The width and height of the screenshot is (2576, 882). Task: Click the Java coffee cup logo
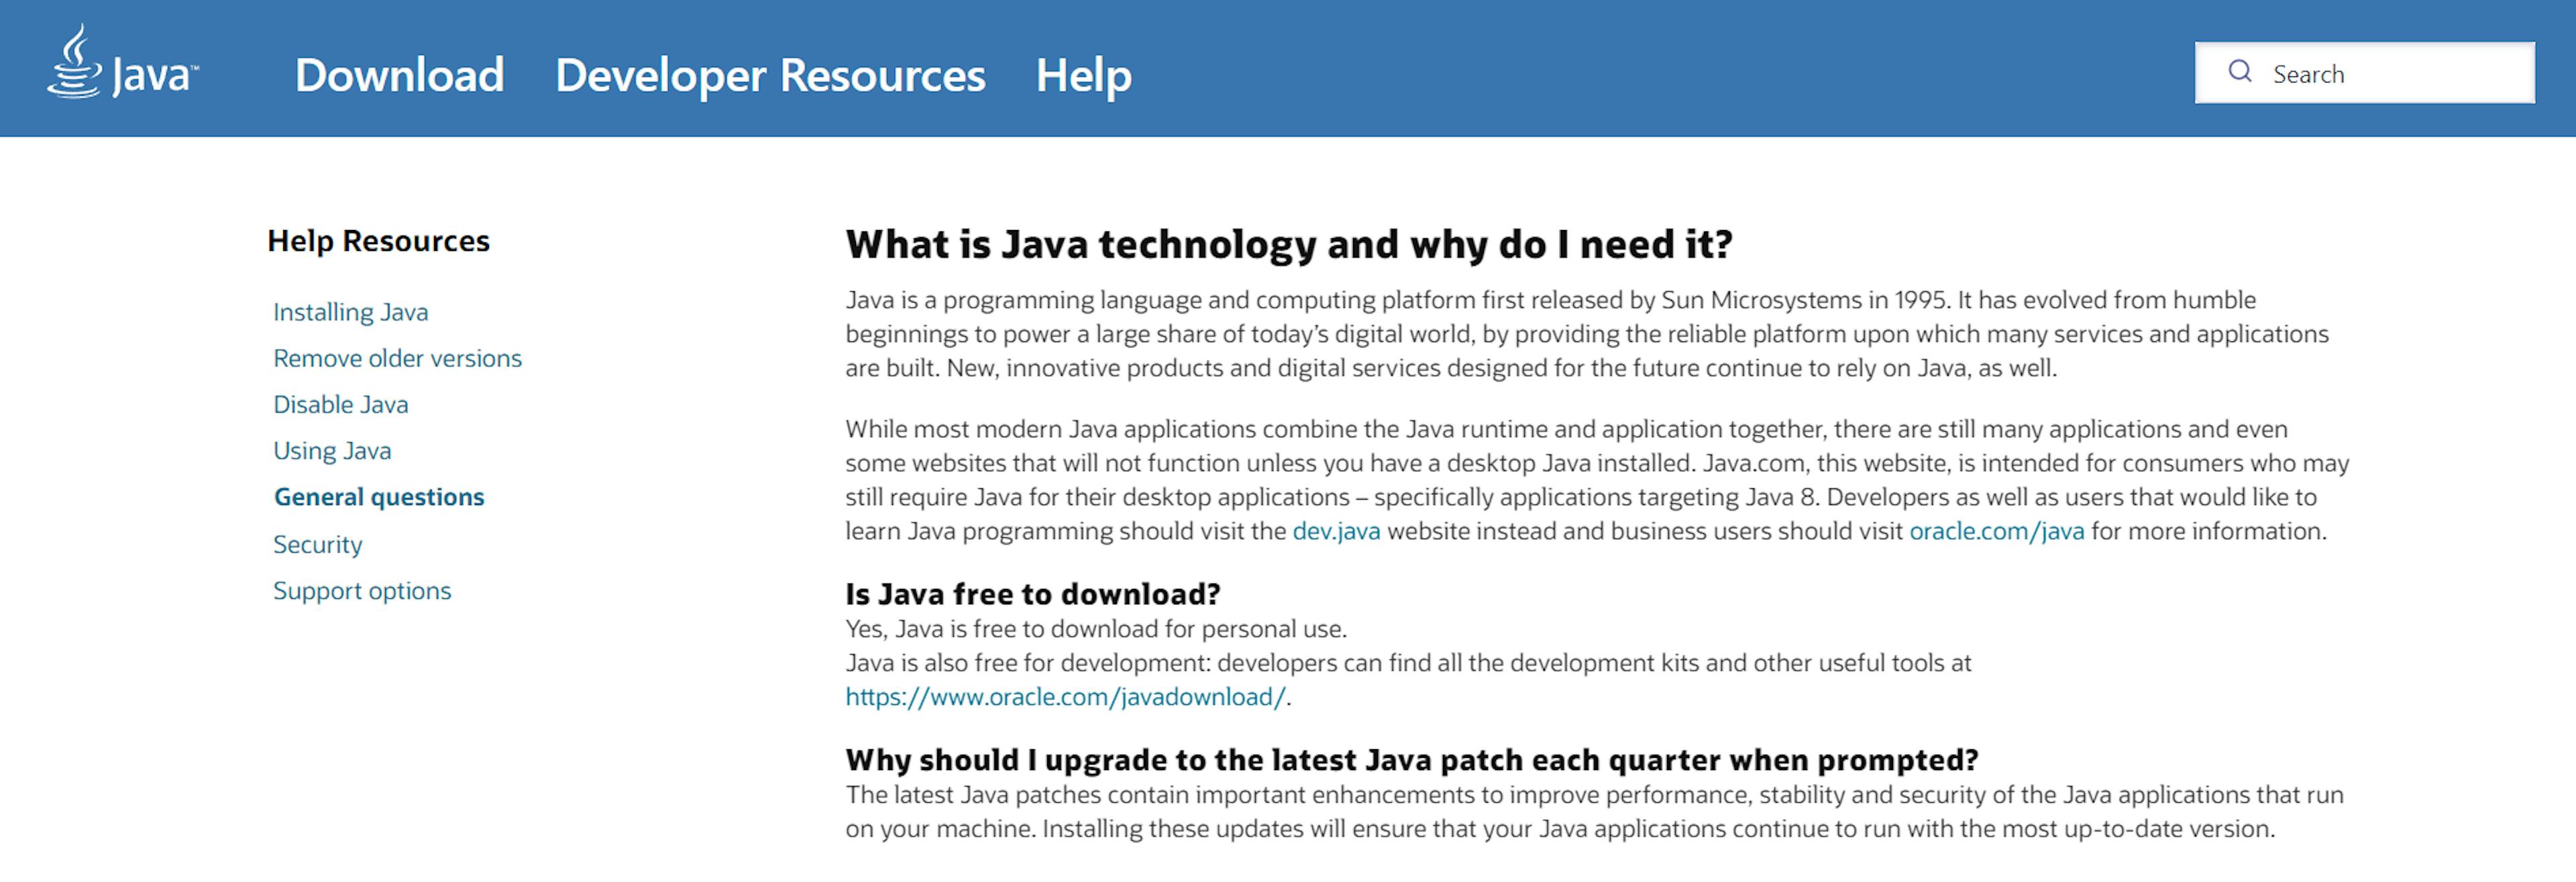(x=122, y=62)
